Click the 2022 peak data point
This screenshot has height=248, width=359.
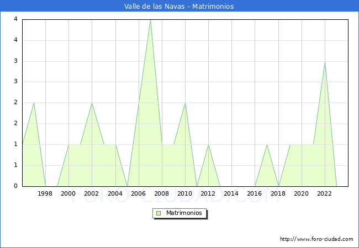tap(325, 62)
